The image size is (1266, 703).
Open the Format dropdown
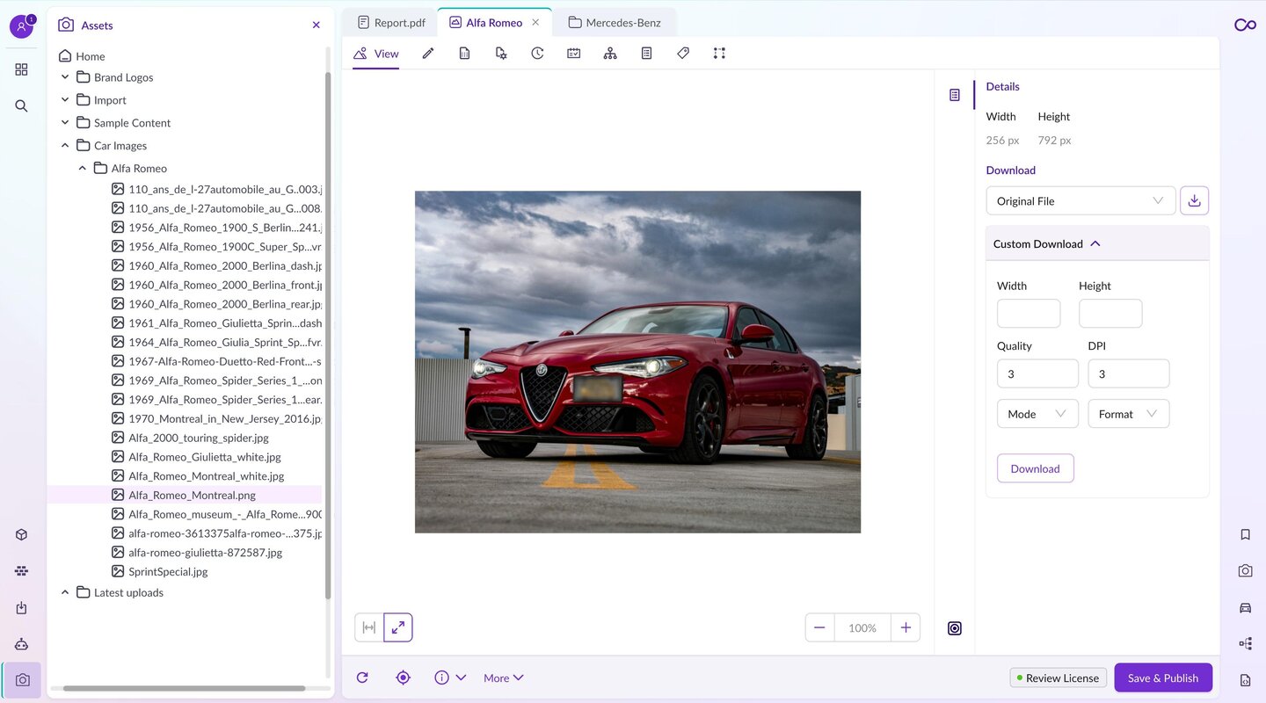pyautogui.click(x=1128, y=414)
